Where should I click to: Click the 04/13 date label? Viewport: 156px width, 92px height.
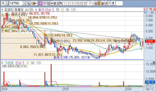(150, 89)
